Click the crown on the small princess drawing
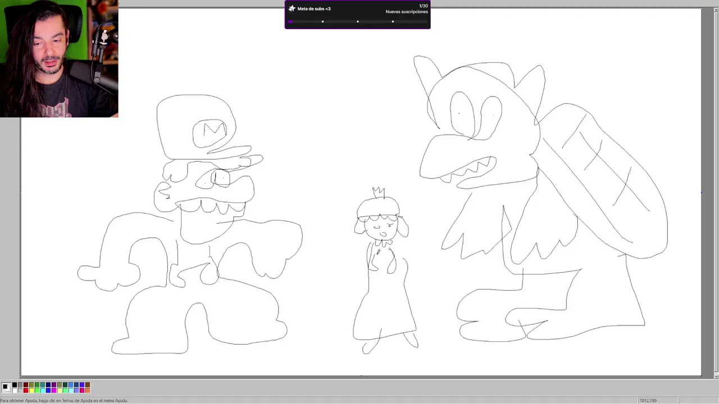This screenshot has width=719, height=404. 379,192
